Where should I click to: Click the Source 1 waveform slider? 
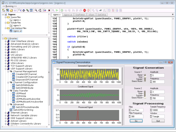145,78
